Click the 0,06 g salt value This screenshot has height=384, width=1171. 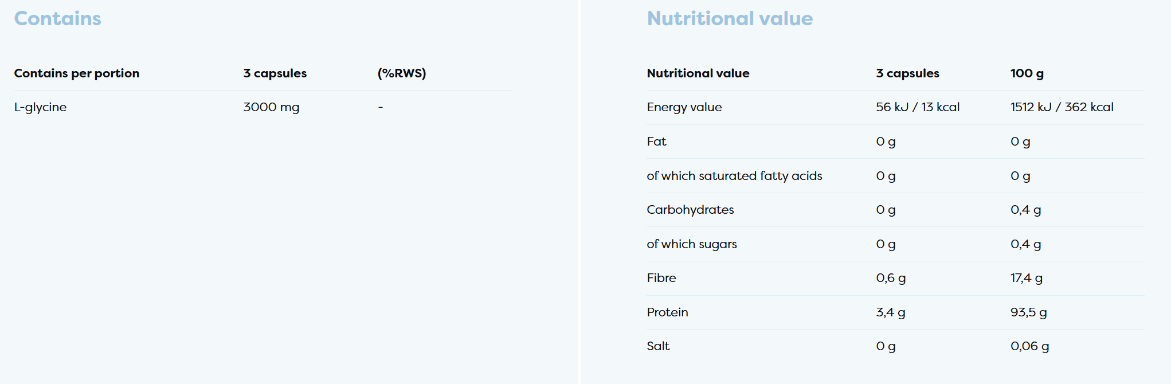click(1029, 346)
